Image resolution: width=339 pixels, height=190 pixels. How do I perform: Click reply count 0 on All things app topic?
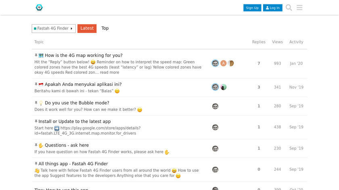[x=259, y=169]
